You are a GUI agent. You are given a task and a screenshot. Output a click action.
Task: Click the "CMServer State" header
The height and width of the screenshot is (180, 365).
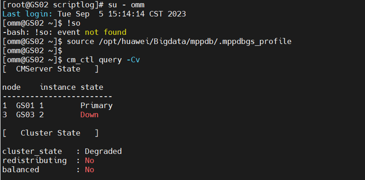click(x=48, y=69)
